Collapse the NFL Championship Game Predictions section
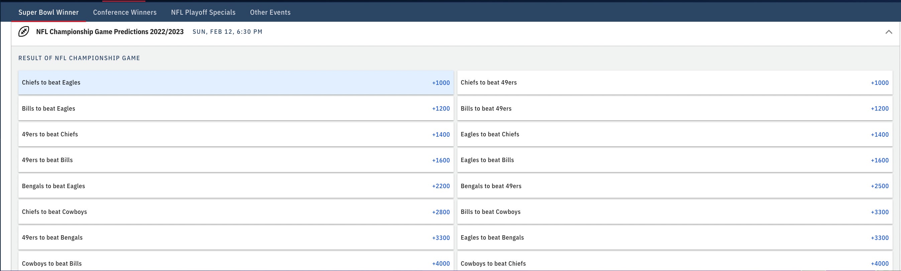Screen dimensions: 901x271 coord(888,32)
